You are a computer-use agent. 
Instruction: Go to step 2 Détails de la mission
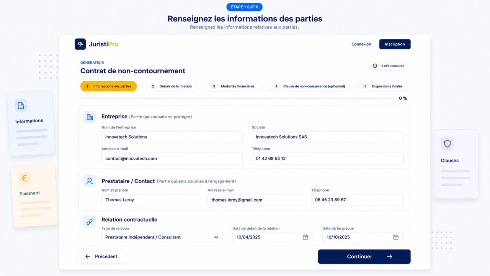171,86
